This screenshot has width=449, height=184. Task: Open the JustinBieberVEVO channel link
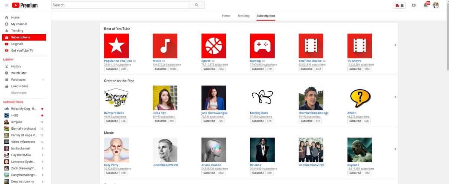coord(166,165)
